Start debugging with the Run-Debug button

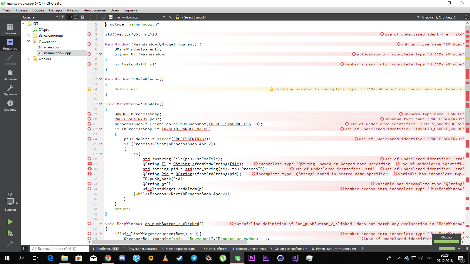(x=10, y=233)
